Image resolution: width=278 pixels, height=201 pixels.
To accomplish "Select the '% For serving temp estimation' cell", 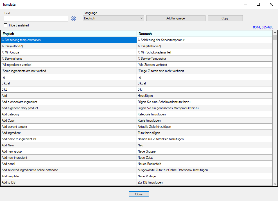I will pos(69,40).
